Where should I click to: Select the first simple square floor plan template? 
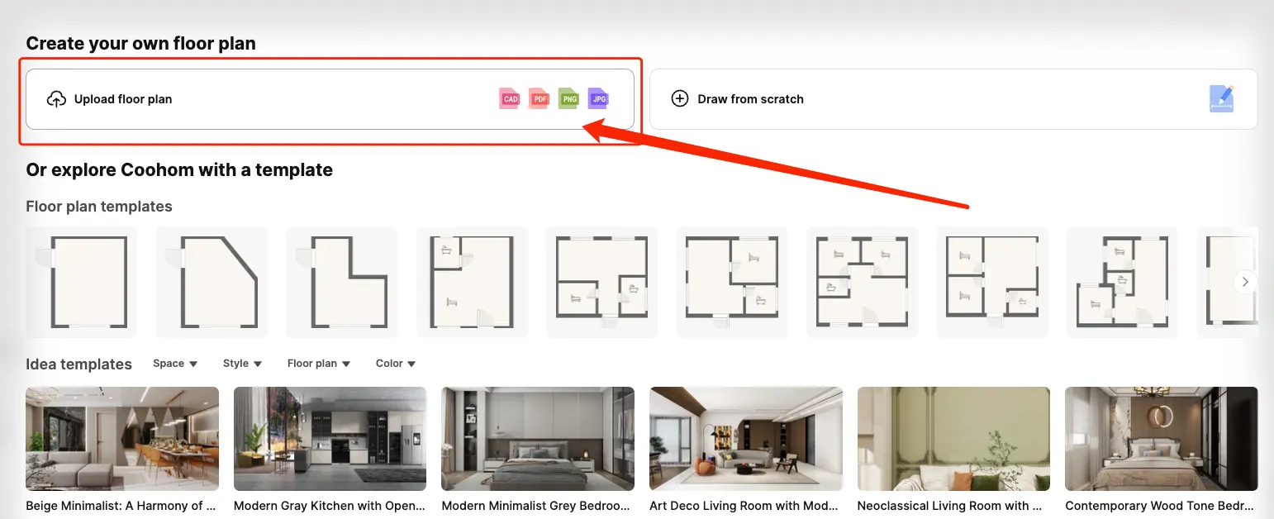click(81, 282)
